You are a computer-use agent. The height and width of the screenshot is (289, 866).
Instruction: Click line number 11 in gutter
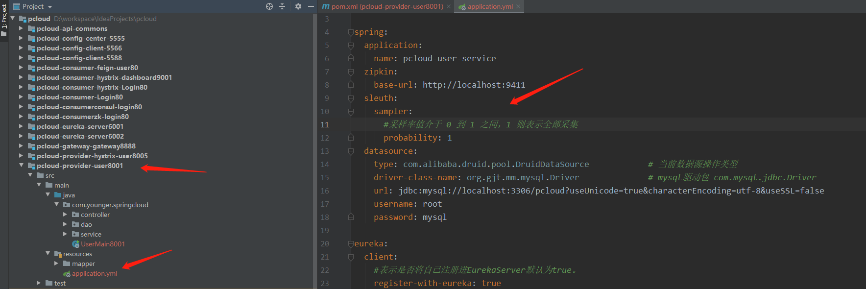pos(325,124)
